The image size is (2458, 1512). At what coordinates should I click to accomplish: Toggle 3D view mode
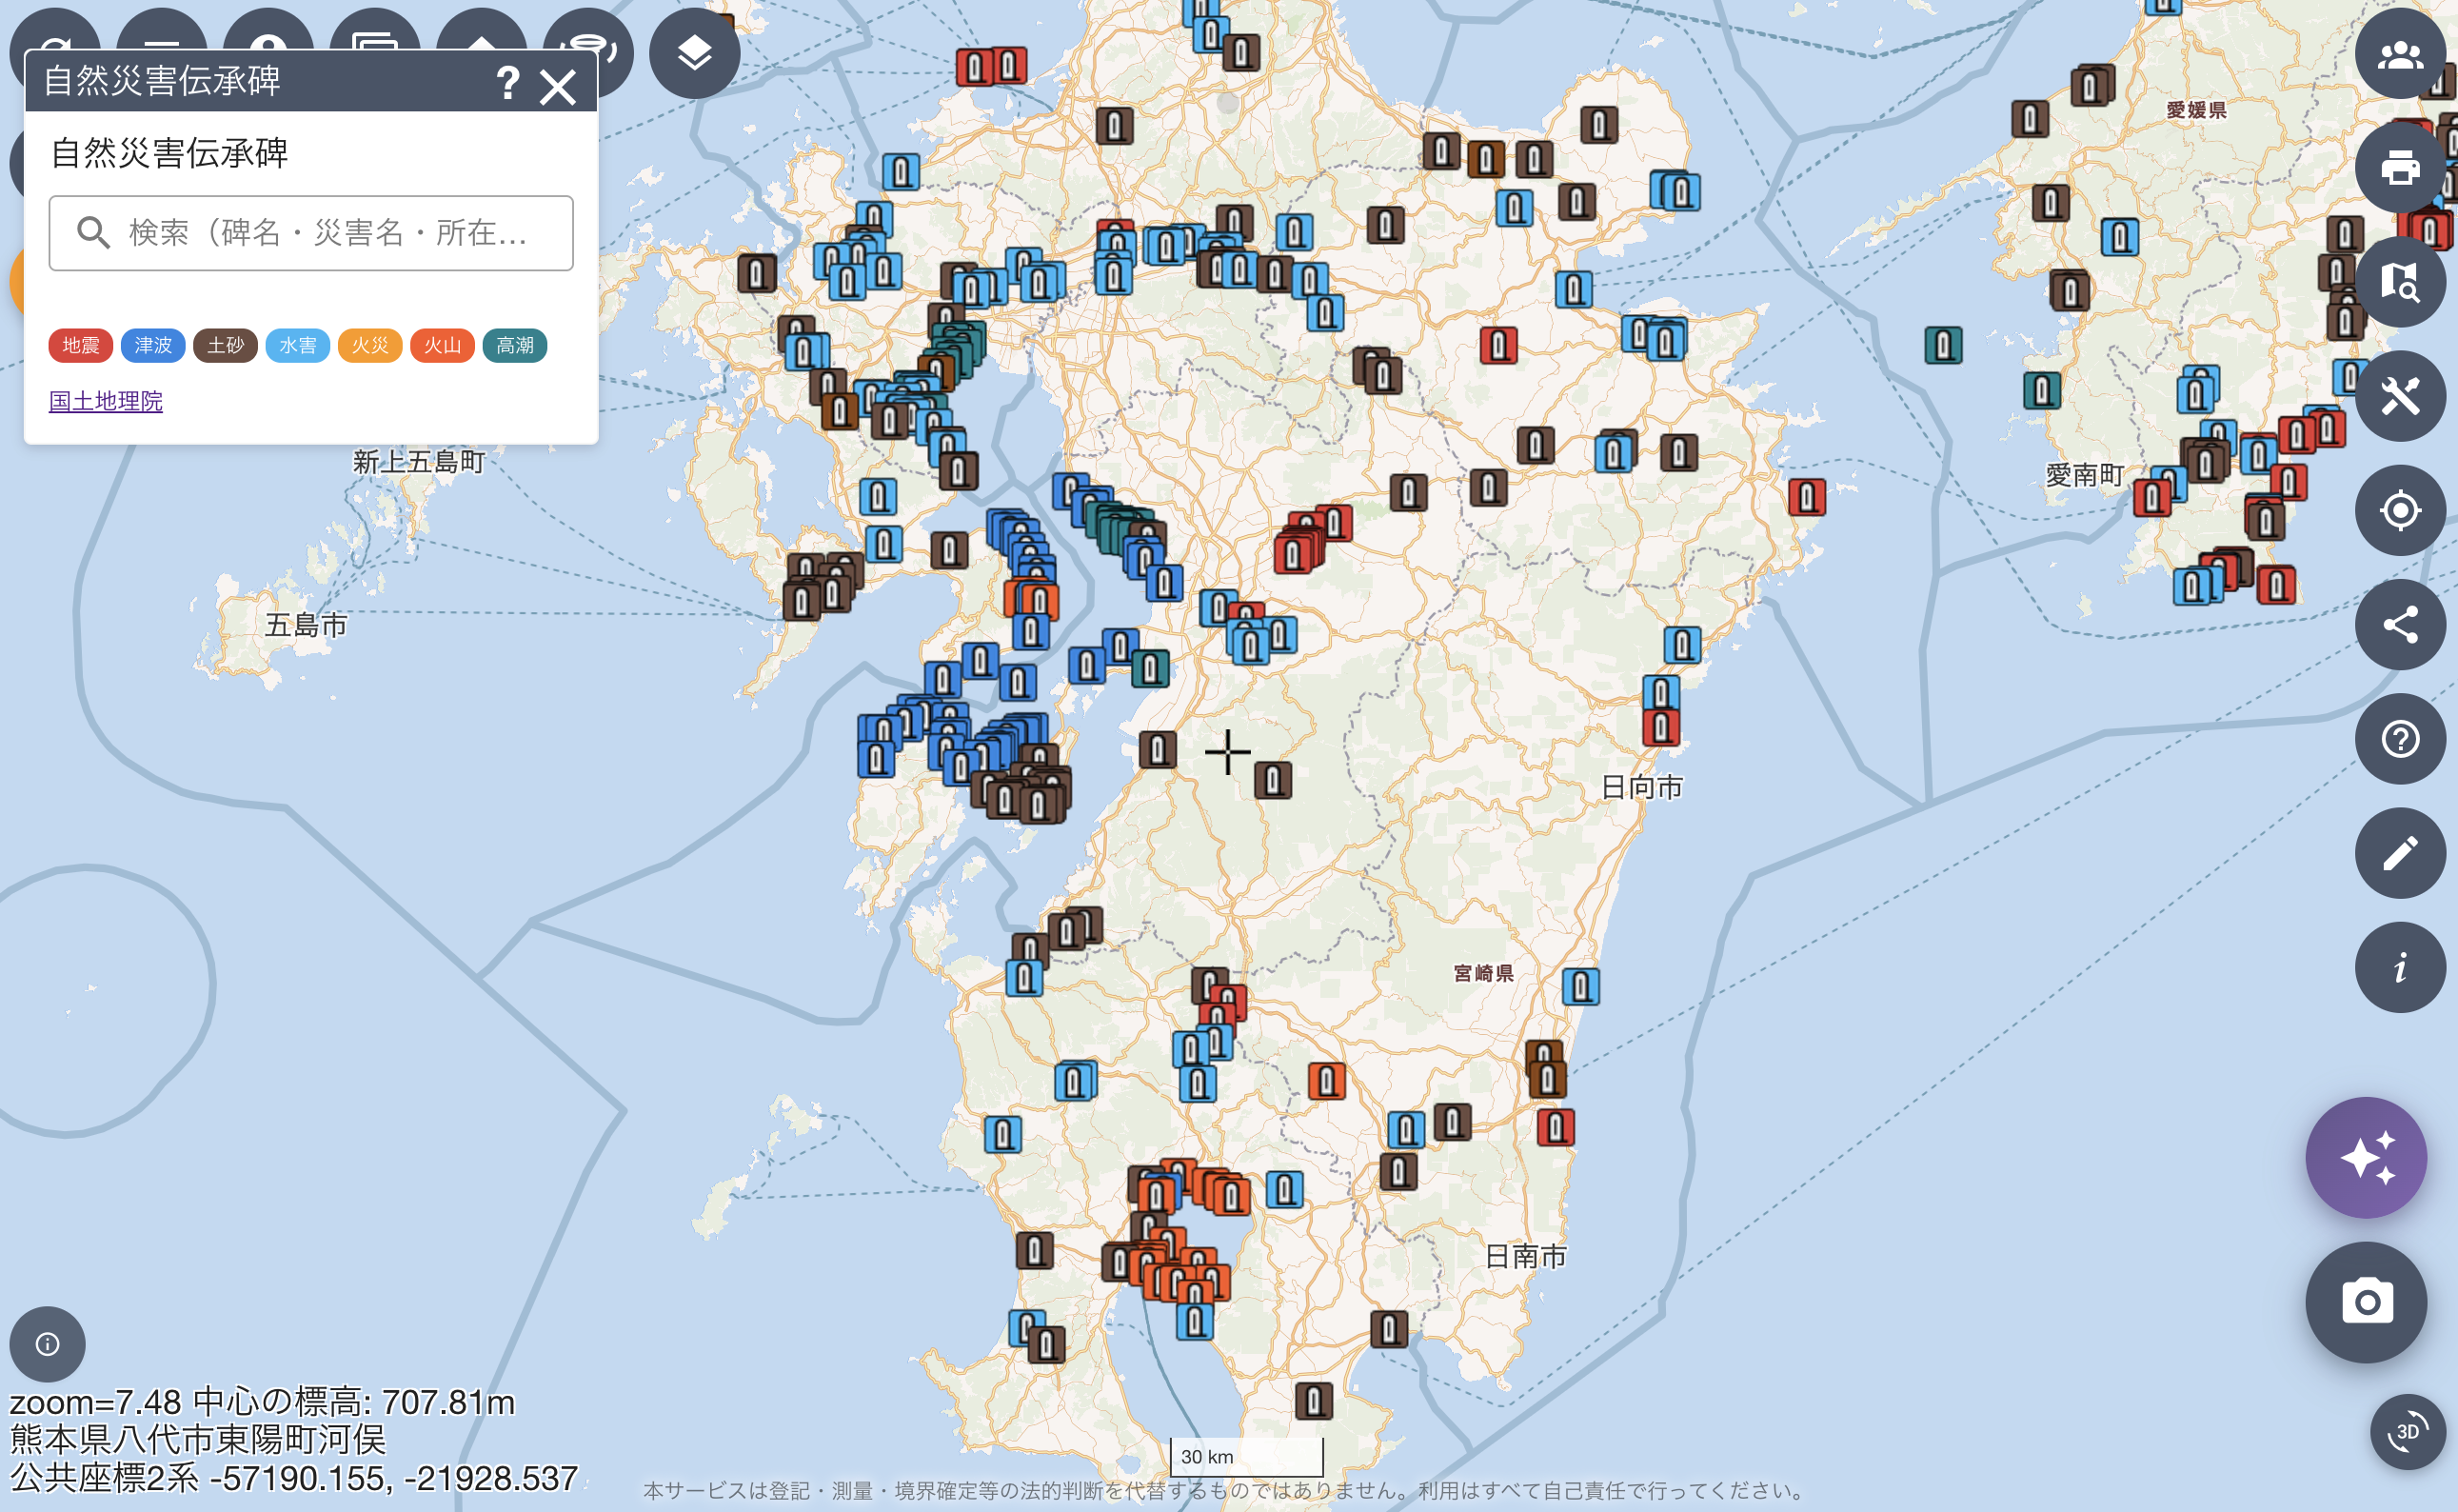[x=2407, y=1432]
